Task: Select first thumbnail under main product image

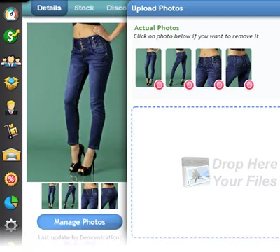Action: pos(50,196)
